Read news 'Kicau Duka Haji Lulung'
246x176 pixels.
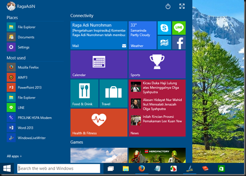pos(156,87)
